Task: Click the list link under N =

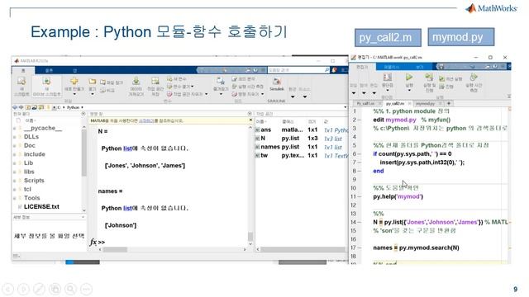Action: pos(127,148)
